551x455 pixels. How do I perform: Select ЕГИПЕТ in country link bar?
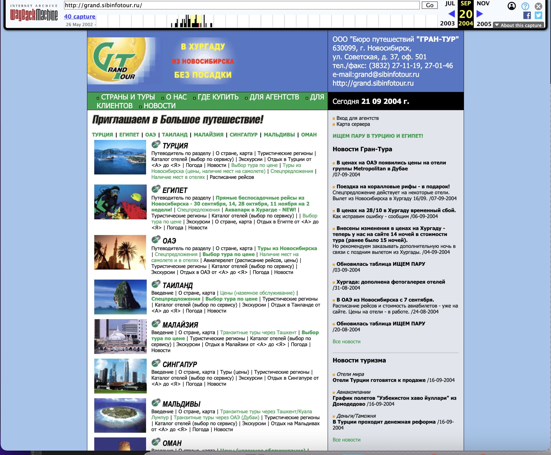(129, 135)
